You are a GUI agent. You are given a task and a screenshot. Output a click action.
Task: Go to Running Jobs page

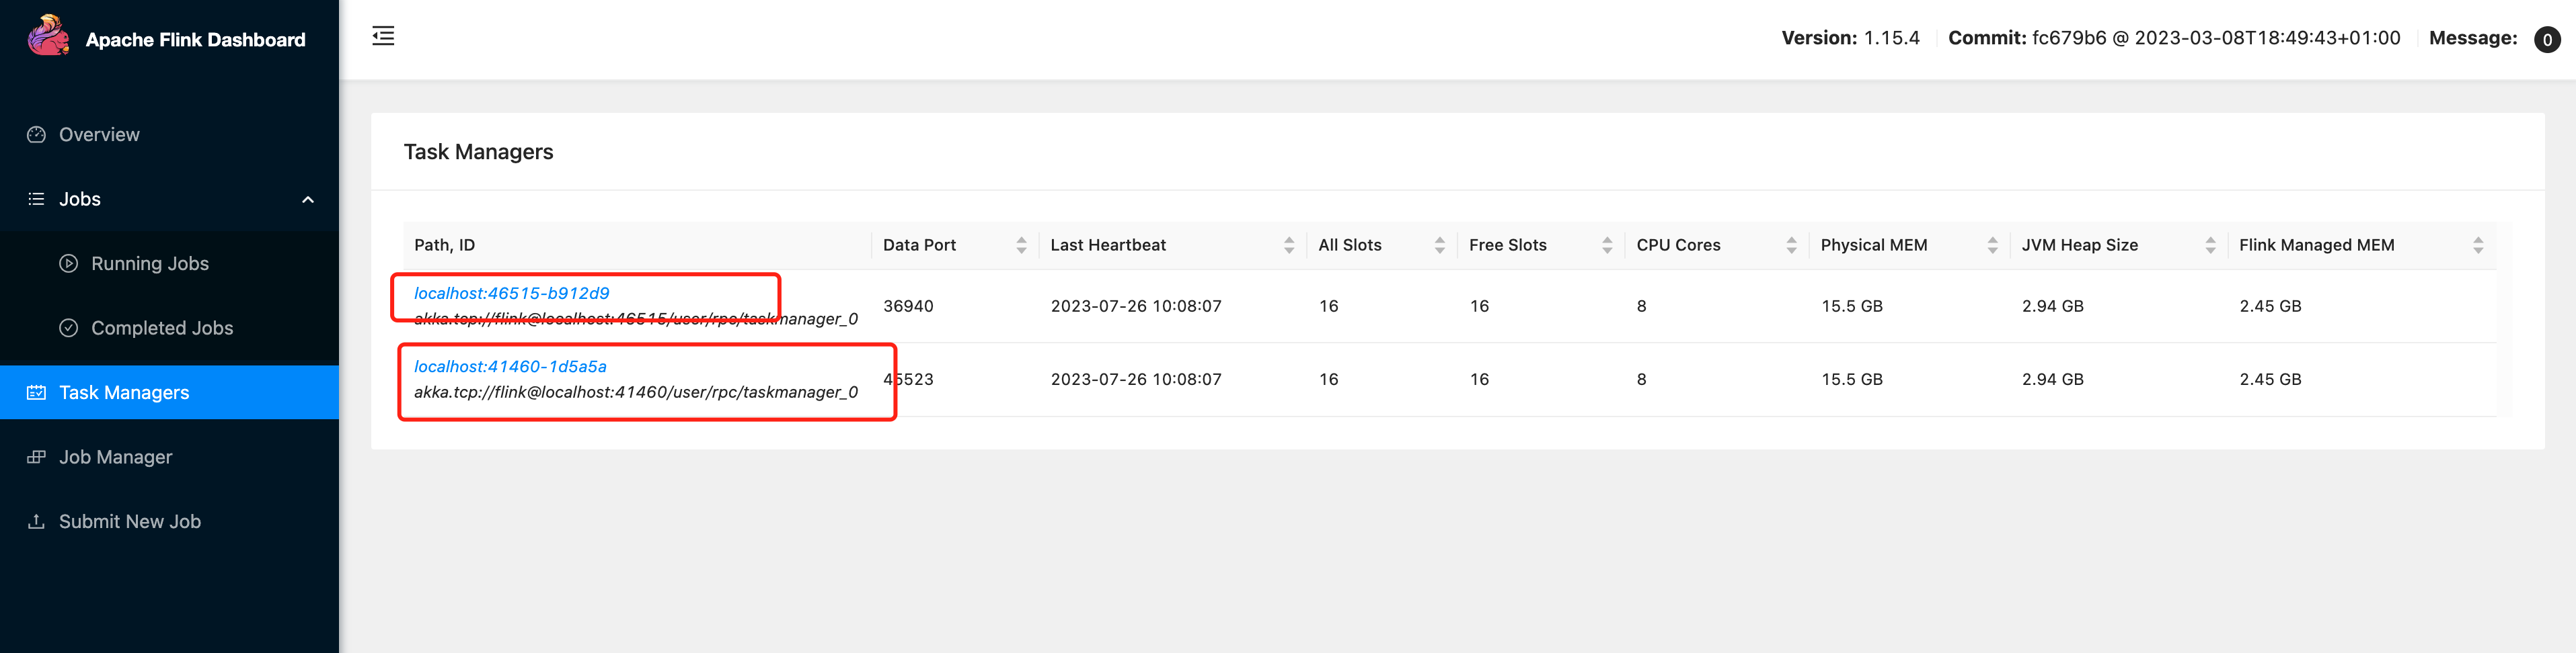point(150,263)
